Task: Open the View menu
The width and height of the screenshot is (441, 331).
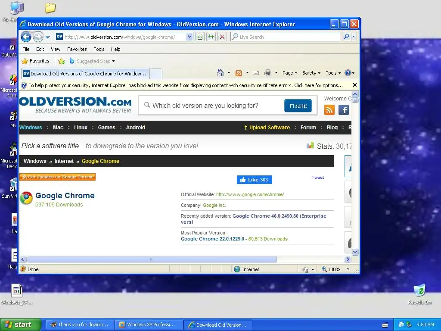Action: 56,49
